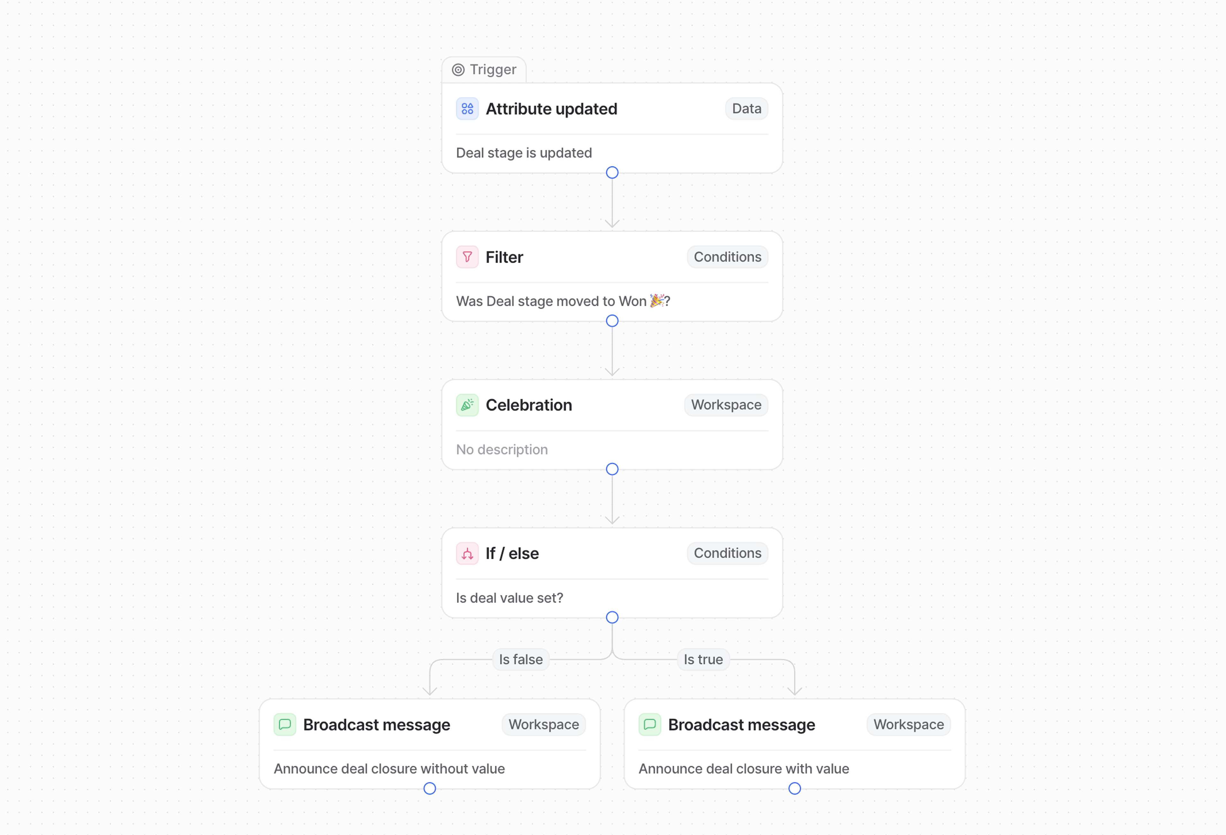Click the left Broadcast message chat icon
Screen dimensions: 1226x835
point(284,725)
